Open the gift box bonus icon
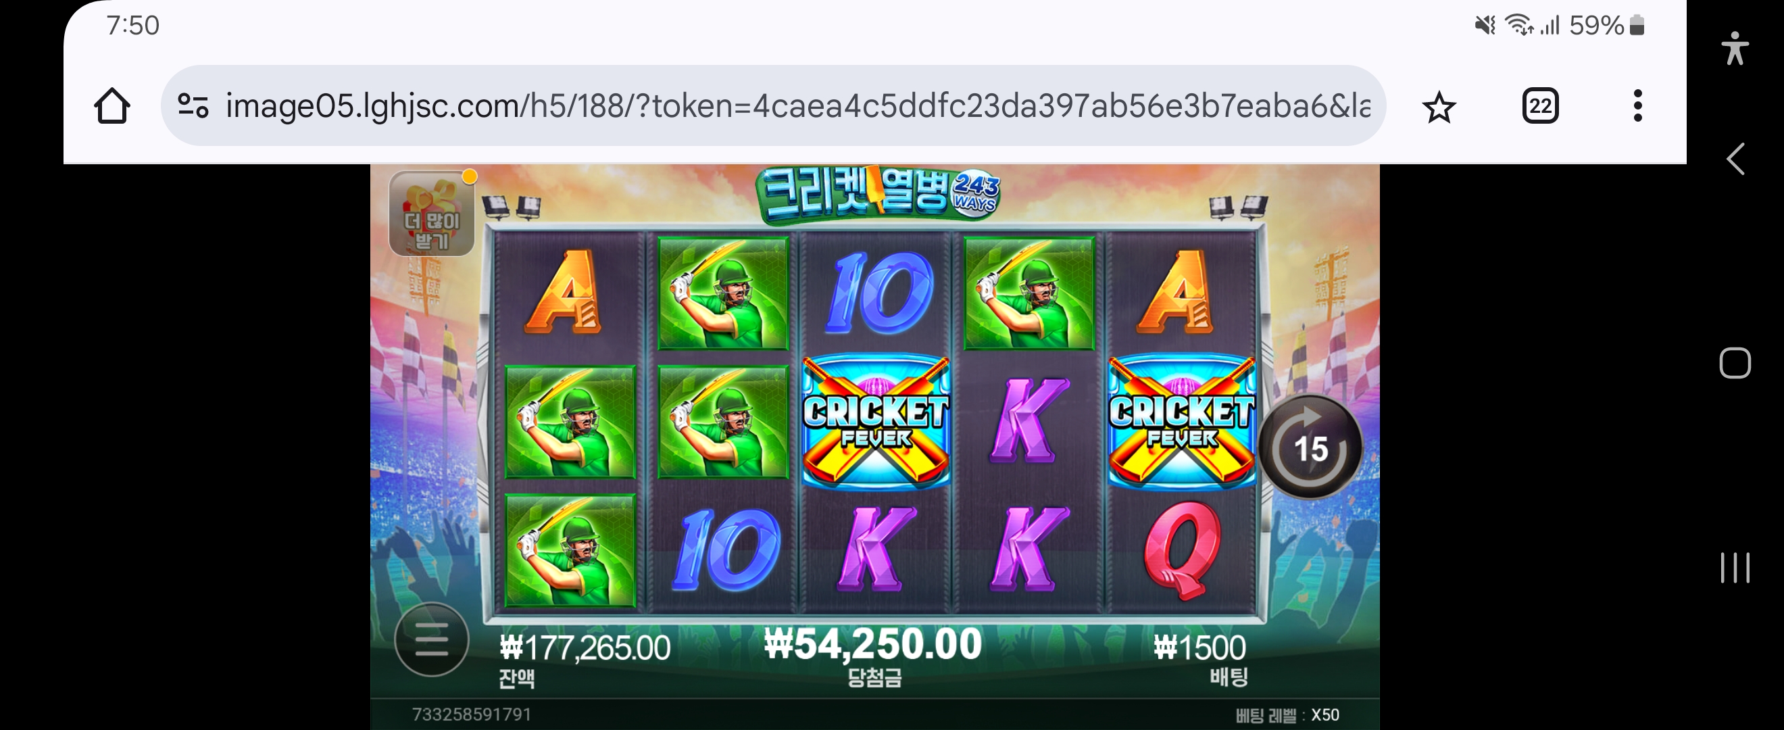Image resolution: width=1784 pixels, height=730 pixels. (x=432, y=214)
